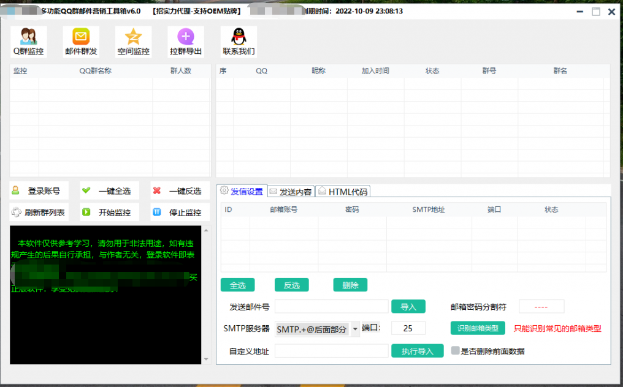The width and height of the screenshot is (623, 387).
Task: Click the 识别邮箱类型 button
Action: point(478,328)
